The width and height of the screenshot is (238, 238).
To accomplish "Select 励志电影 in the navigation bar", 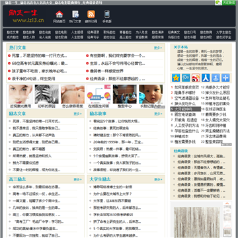I will coord(61,32).
